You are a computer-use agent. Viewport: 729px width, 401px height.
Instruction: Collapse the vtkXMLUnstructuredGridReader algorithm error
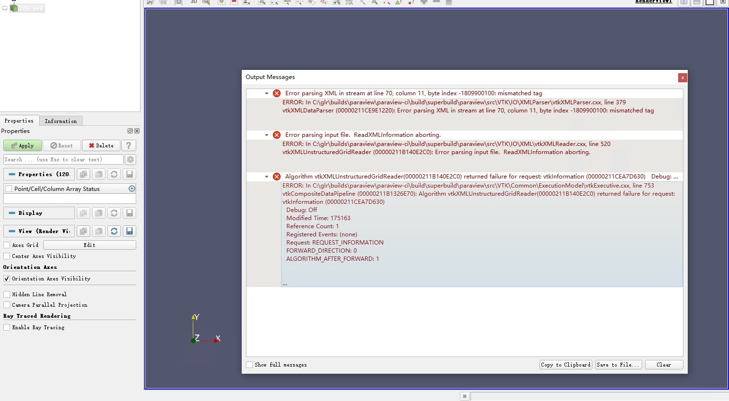coord(267,177)
